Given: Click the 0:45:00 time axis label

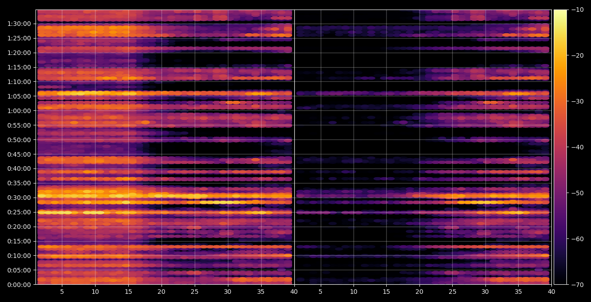Looking at the screenshot, I should point(19,154).
